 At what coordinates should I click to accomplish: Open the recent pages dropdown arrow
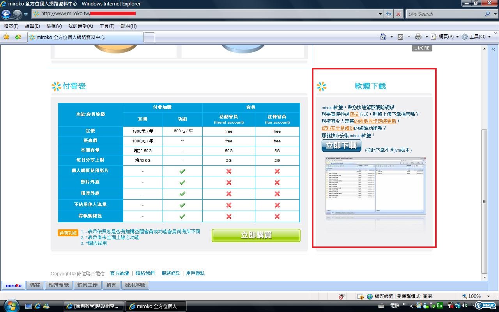[26, 14]
